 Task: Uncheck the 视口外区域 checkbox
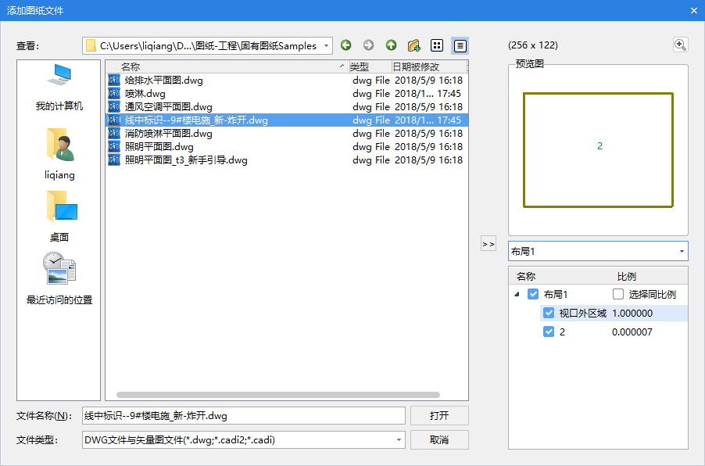(x=549, y=314)
